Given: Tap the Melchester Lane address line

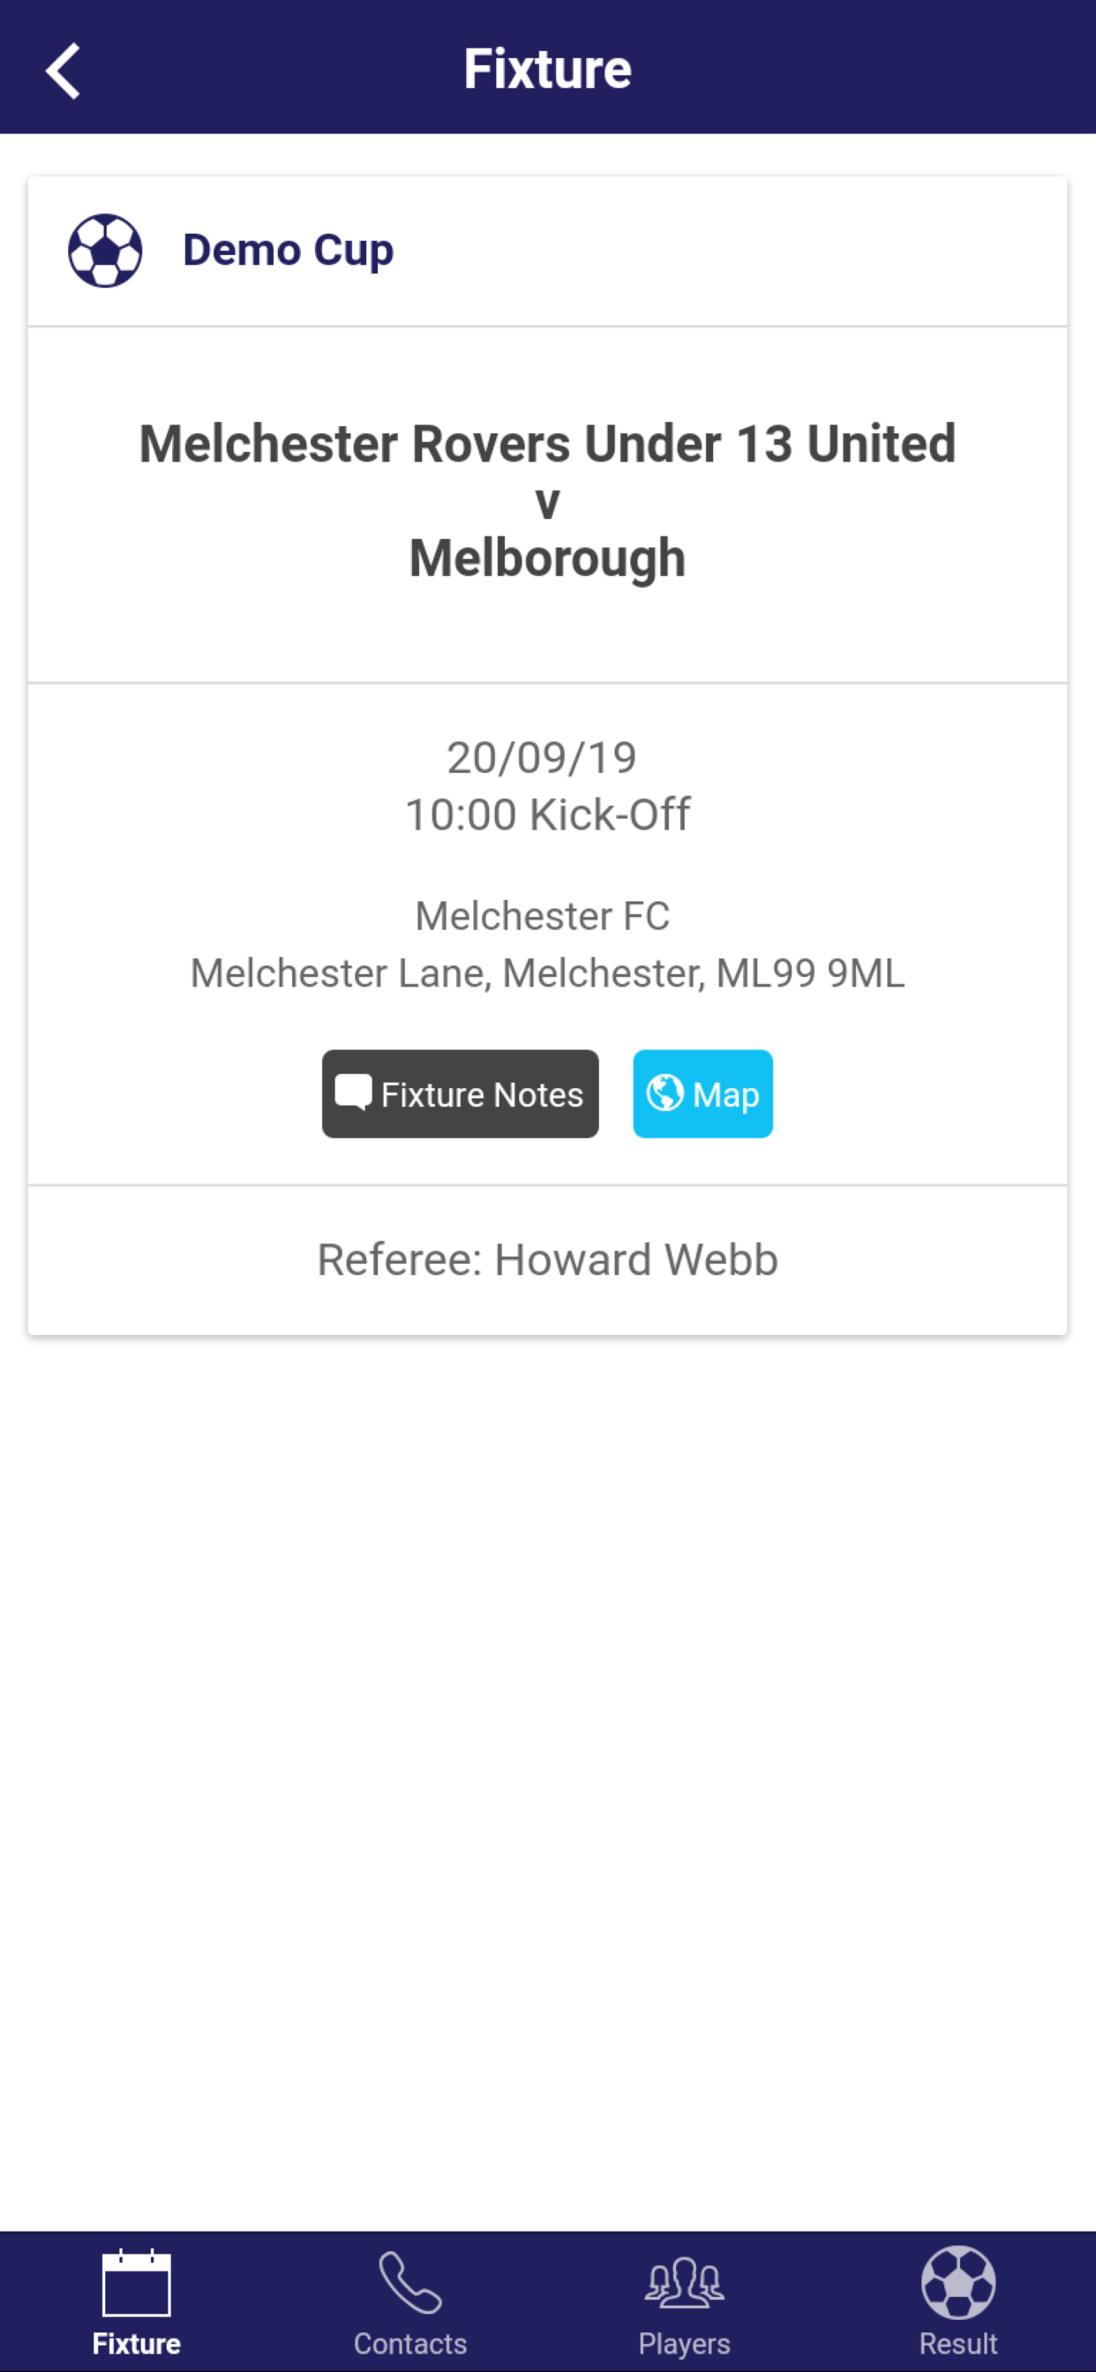Looking at the screenshot, I should click(547, 973).
